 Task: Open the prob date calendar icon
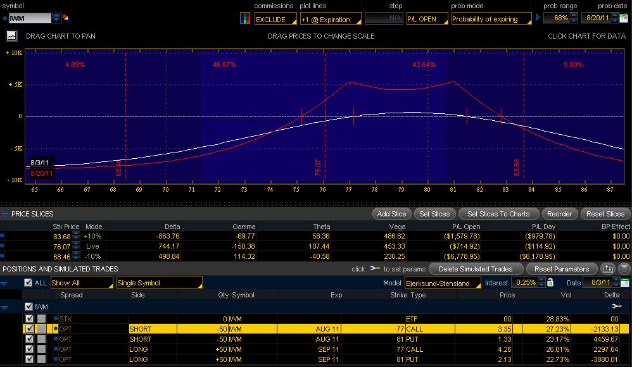pyautogui.click(x=624, y=18)
